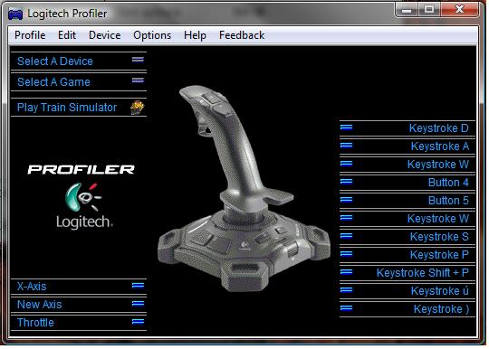Open the Help menu
489x349 pixels.
pos(195,35)
